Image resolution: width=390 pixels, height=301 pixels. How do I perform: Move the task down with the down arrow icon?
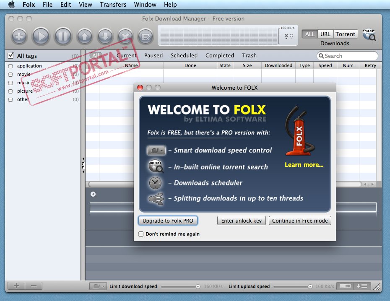[105, 36]
